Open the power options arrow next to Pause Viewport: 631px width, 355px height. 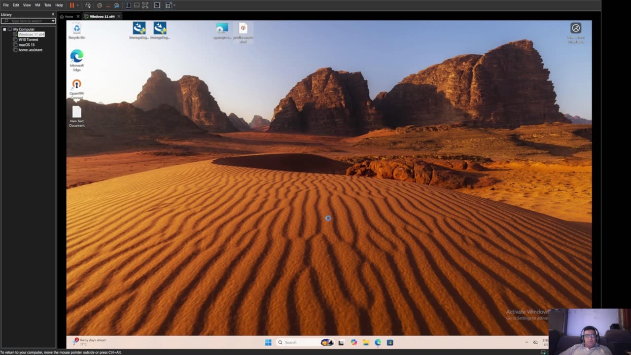[x=77, y=5]
